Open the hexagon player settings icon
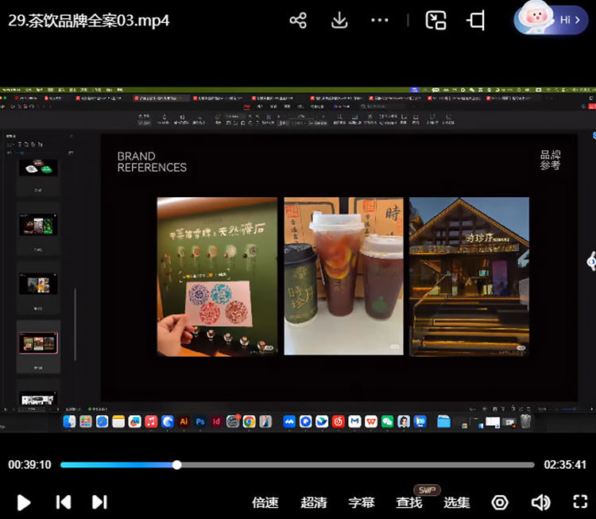This screenshot has width=596, height=519. [x=500, y=502]
